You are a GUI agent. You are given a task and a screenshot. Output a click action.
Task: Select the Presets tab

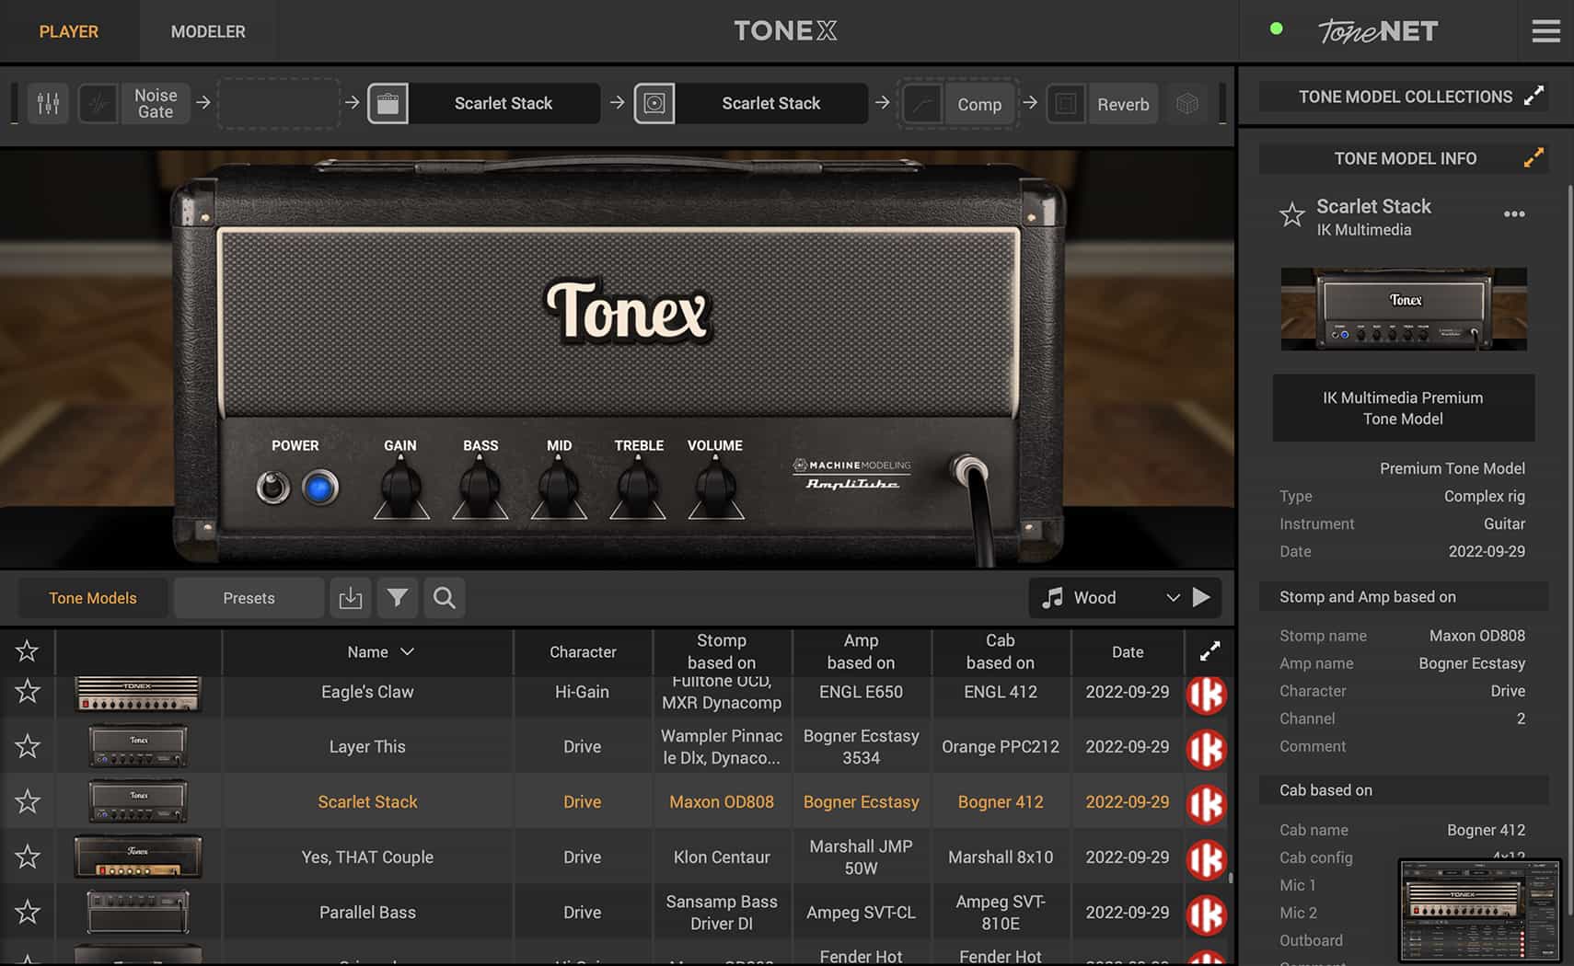tap(249, 598)
